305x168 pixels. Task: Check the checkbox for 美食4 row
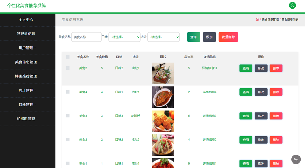point(68,92)
